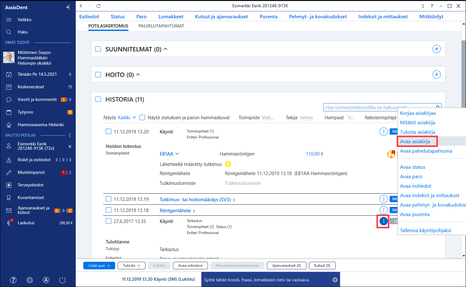Screen dimensions: 466x287
Task: Expand the Näytä Kaikki dropdown
Action: [x=127, y=117]
